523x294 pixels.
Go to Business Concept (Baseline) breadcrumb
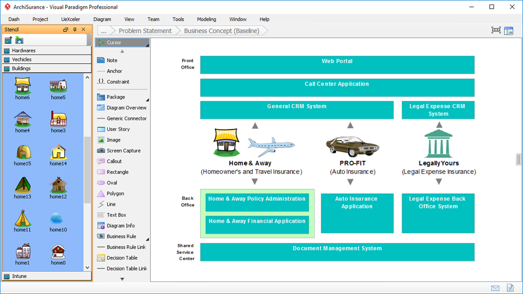coord(222,31)
